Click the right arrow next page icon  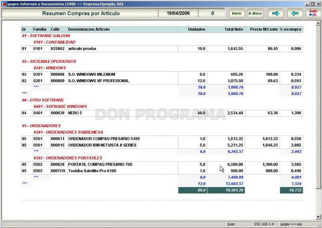(x=276, y=14)
